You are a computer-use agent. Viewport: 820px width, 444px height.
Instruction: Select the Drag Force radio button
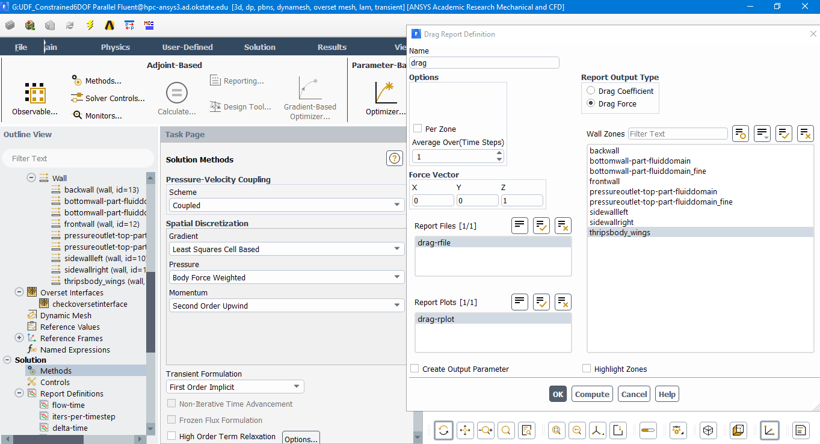coord(591,103)
